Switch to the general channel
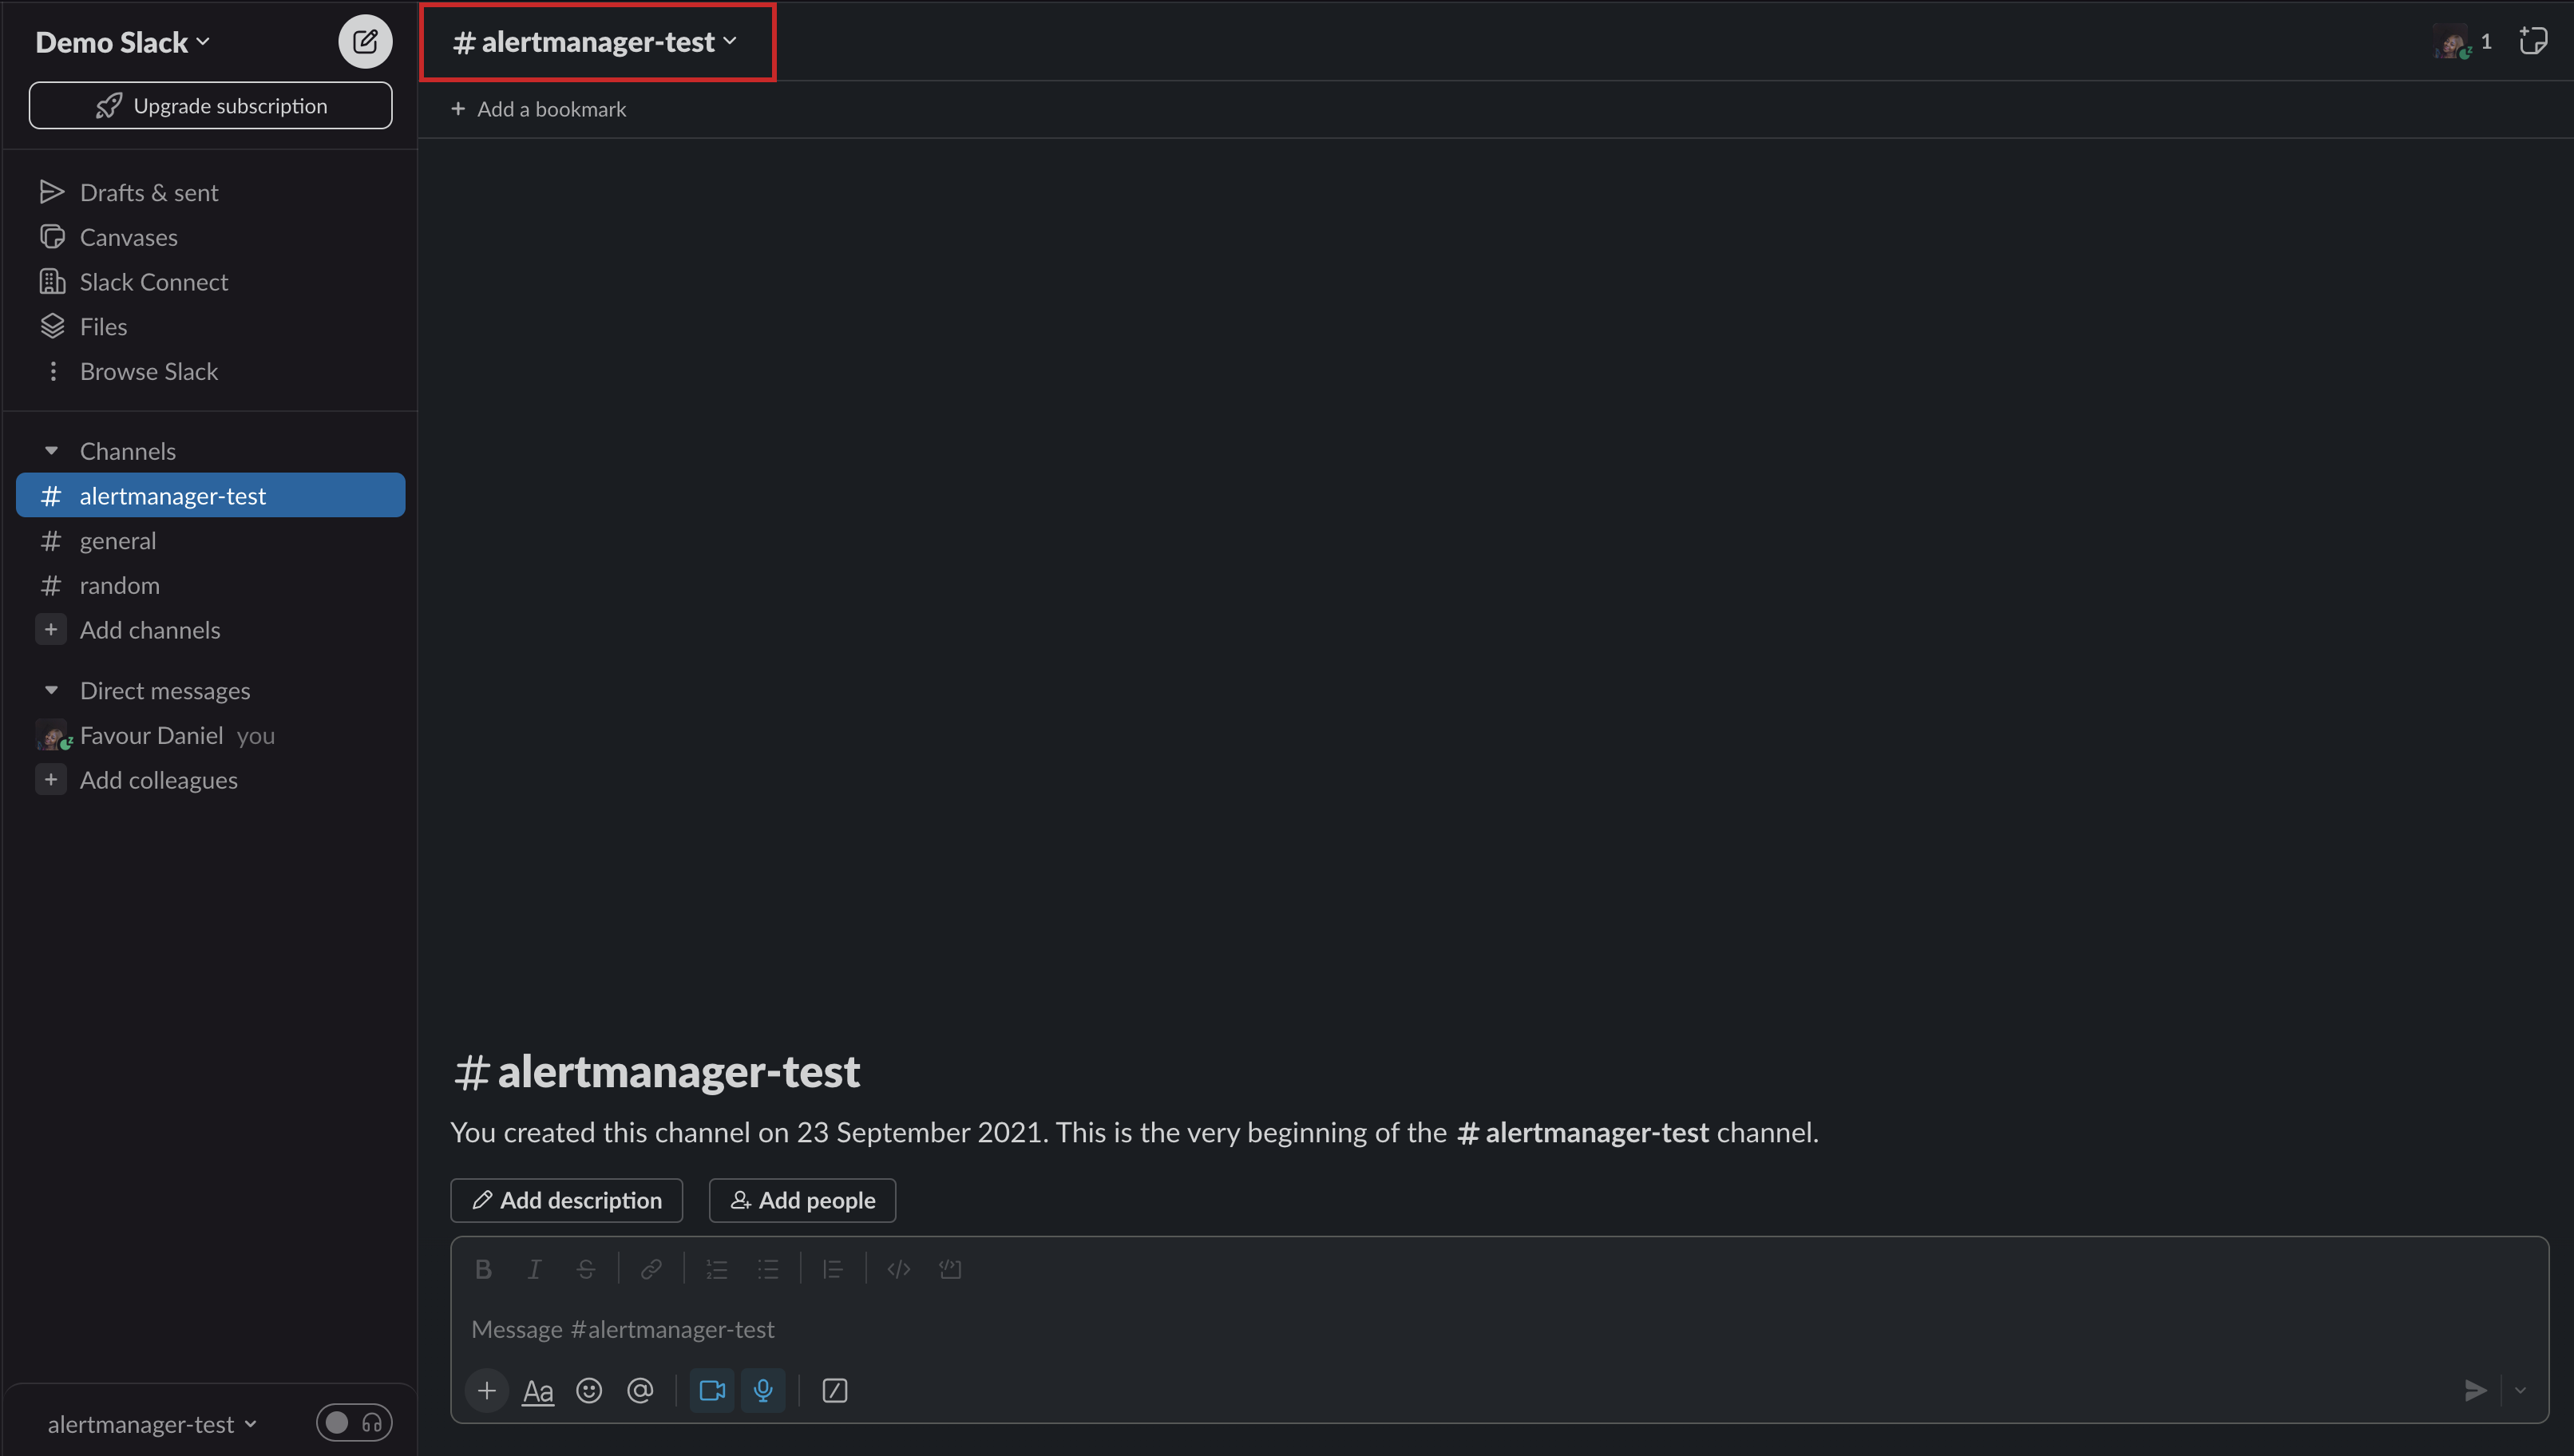 tap(210, 541)
